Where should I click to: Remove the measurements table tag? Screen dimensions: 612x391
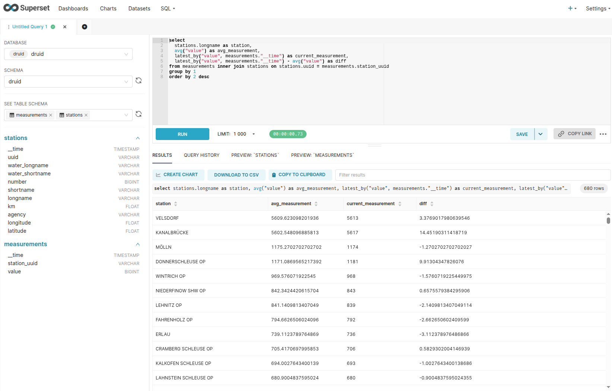point(51,115)
